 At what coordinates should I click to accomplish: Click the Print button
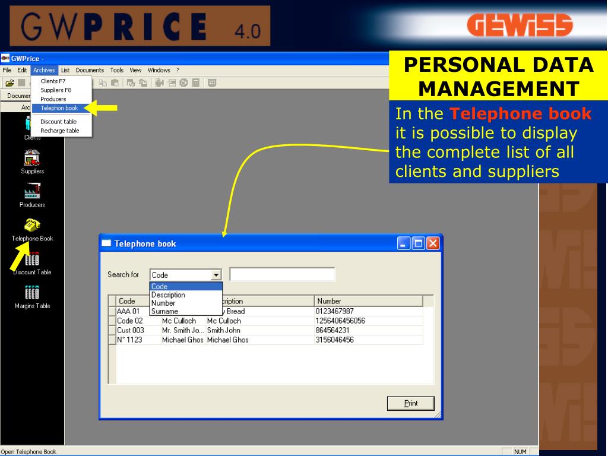coord(411,403)
